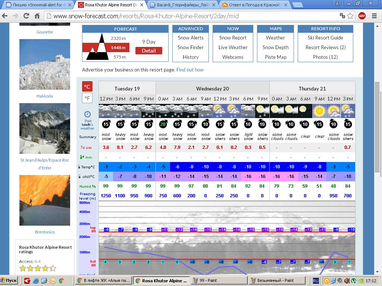Open the Ski Resort Guide link

[325, 38]
